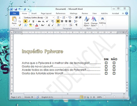
Task: Click the Borders icon
Action: (x=64, y=25)
